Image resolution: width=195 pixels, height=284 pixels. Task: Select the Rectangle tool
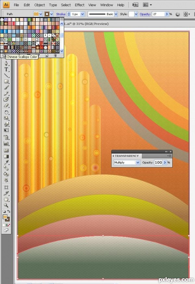click(6, 81)
